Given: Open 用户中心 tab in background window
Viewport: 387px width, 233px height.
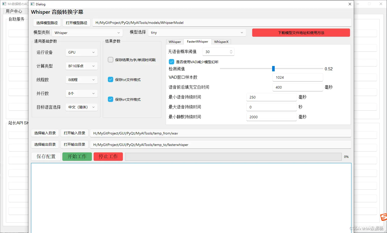Looking at the screenshot, I should tap(14, 11).
